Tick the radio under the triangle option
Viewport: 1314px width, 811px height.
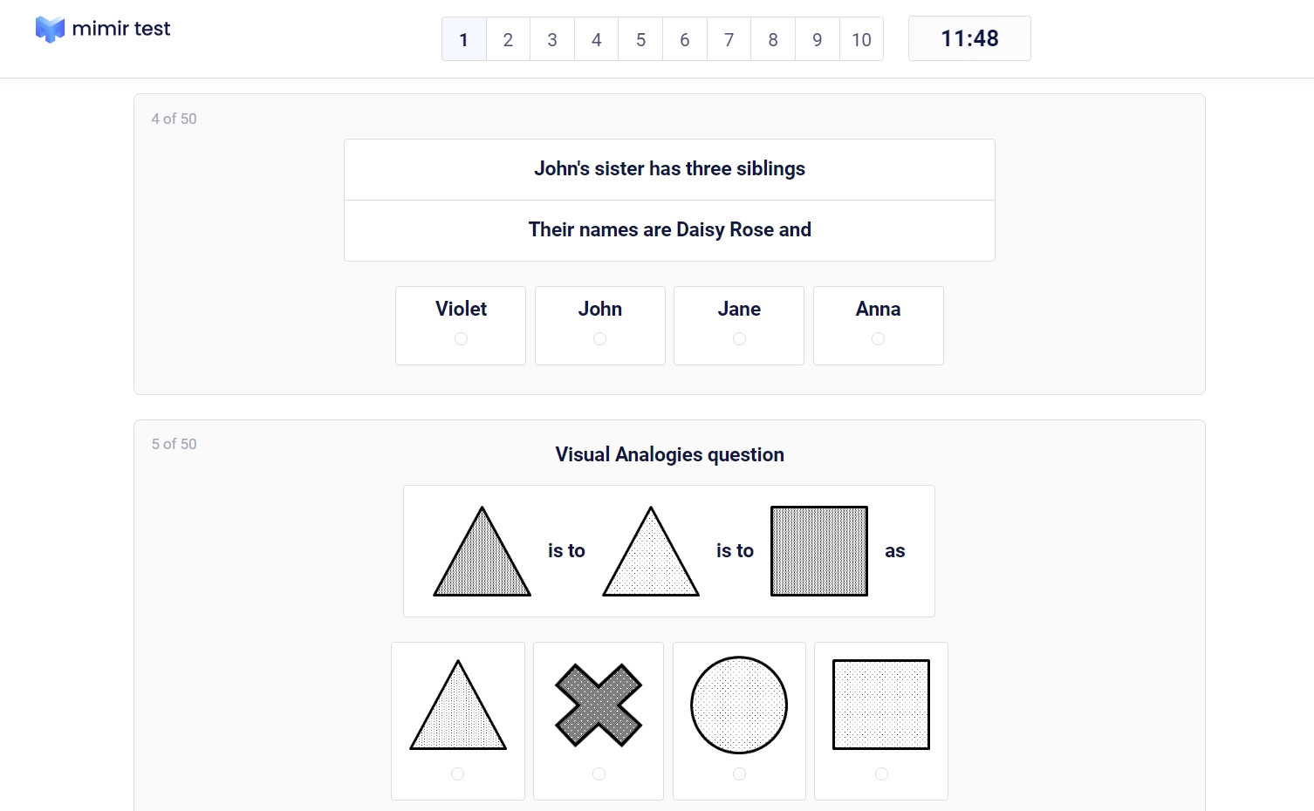click(x=458, y=774)
